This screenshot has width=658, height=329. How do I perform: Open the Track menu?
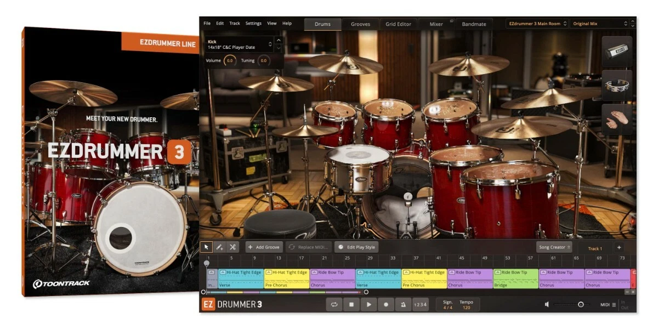click(x=235, y=24)
